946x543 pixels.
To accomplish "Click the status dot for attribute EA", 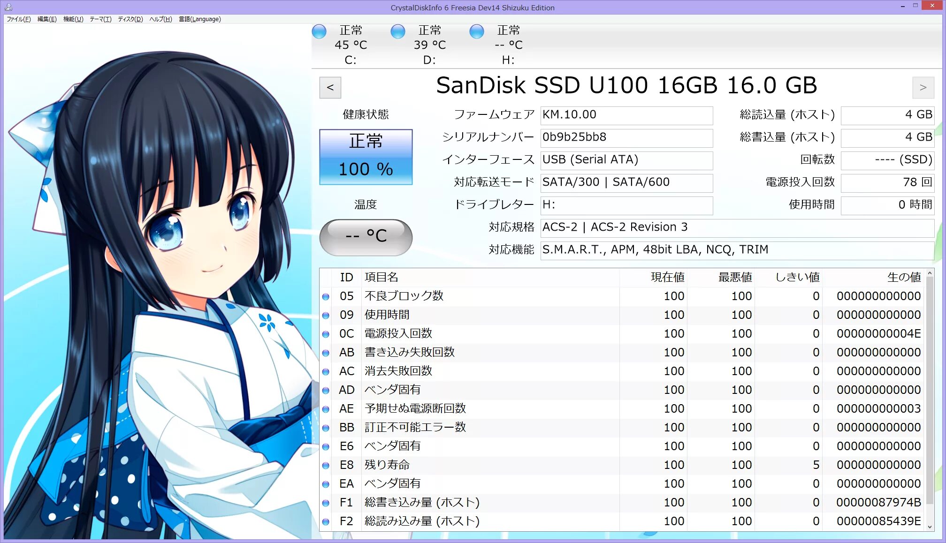I will (326, 484).
